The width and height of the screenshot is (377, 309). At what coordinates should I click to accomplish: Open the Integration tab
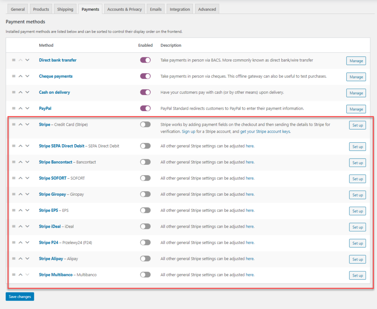click(x=180, y=9)
